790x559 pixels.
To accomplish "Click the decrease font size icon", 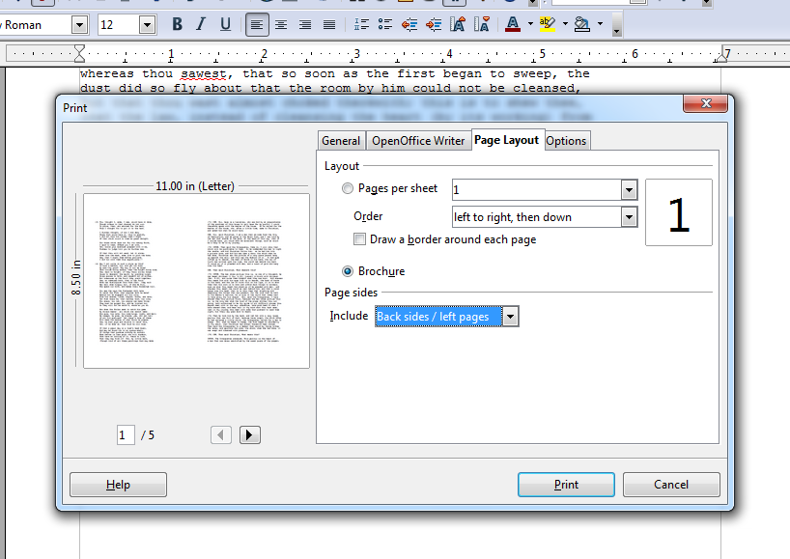I will 482,24.
